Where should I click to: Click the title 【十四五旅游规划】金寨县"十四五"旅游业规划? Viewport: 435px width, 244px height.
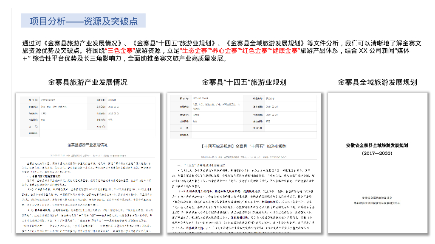[243, 146]
